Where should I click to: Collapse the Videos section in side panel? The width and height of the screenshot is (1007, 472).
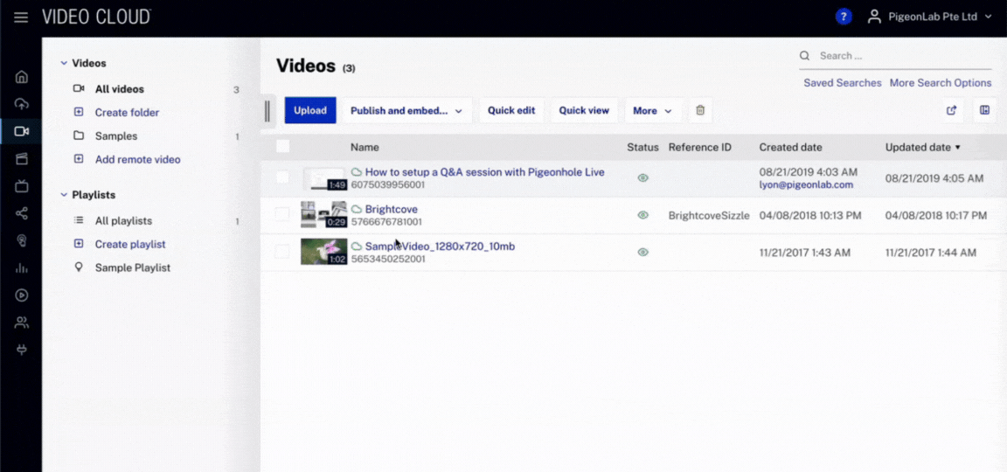coord(64,63)
